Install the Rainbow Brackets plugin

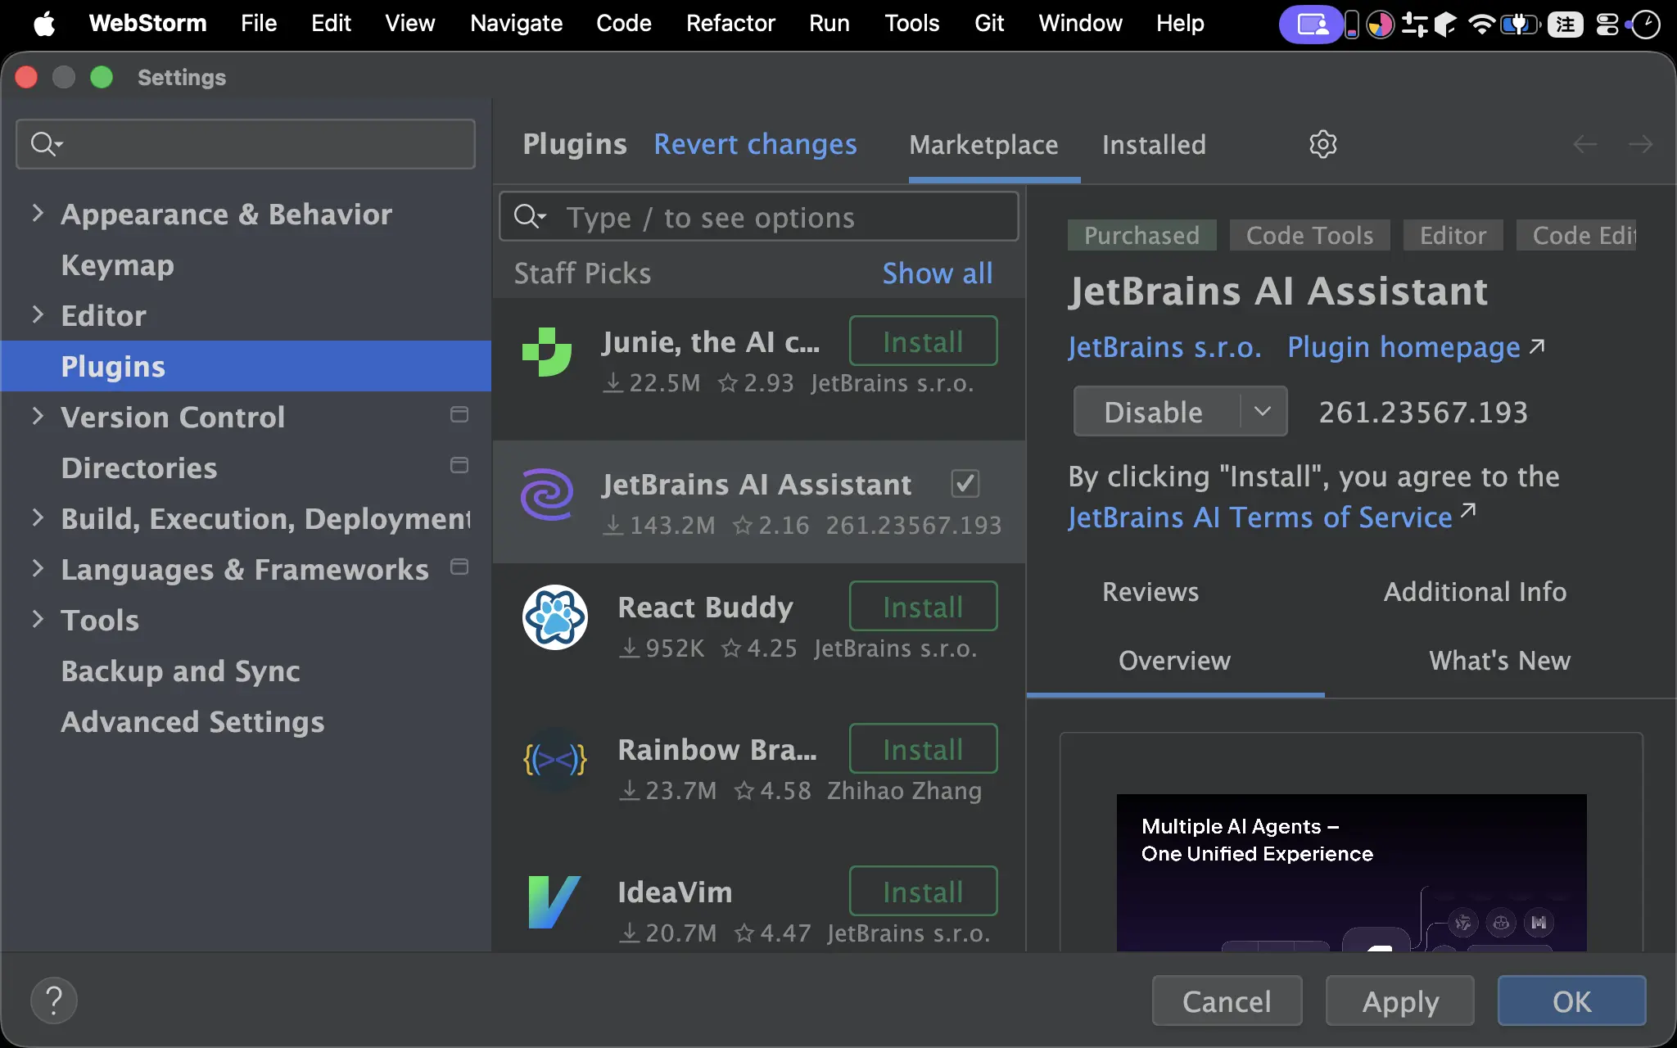923,749
